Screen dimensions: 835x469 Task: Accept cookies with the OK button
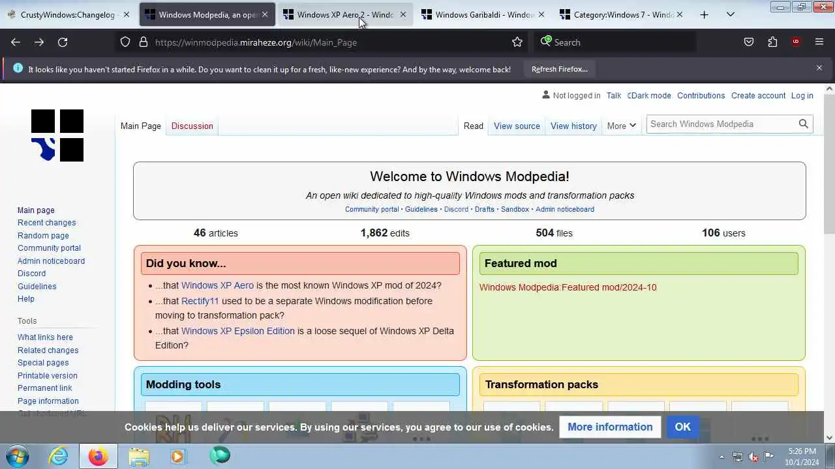coord(682,427)
